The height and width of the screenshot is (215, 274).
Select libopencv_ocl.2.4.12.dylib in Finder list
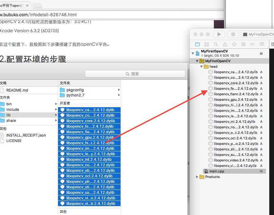pos(89,176)
